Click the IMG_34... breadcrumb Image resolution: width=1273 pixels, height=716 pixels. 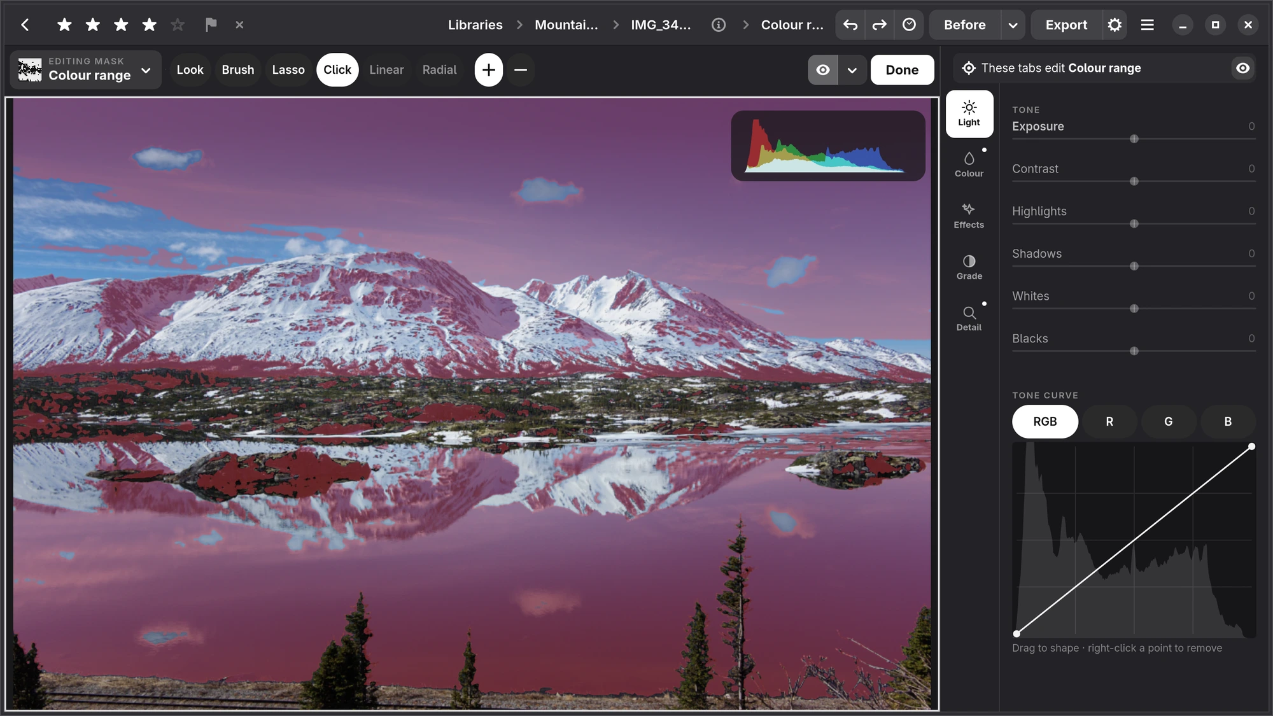[661, 25]
